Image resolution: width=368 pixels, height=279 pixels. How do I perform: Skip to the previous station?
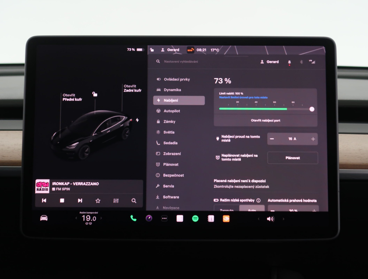(x=44, y=200)
